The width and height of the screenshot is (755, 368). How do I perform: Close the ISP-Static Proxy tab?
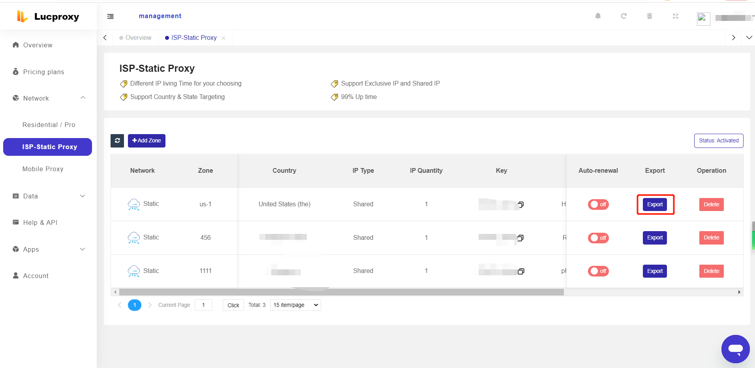coord(223,38)
